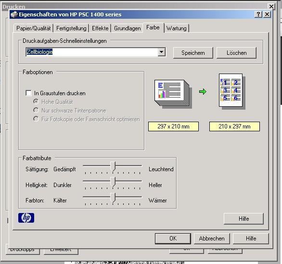282x264 pixels.
Task: Enable In Graustufen drucken checkbox
Action: tap(28, 93)
